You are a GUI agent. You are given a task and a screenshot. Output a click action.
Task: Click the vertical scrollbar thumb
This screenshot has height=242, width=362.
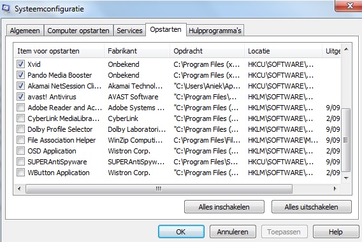(346, 140)
